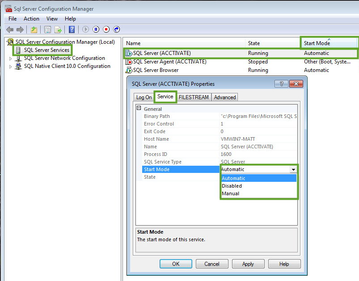Screen dimensions: 359x281
Task: Click the SQL Server Network Configuration icon
Action: click(18, 58)
